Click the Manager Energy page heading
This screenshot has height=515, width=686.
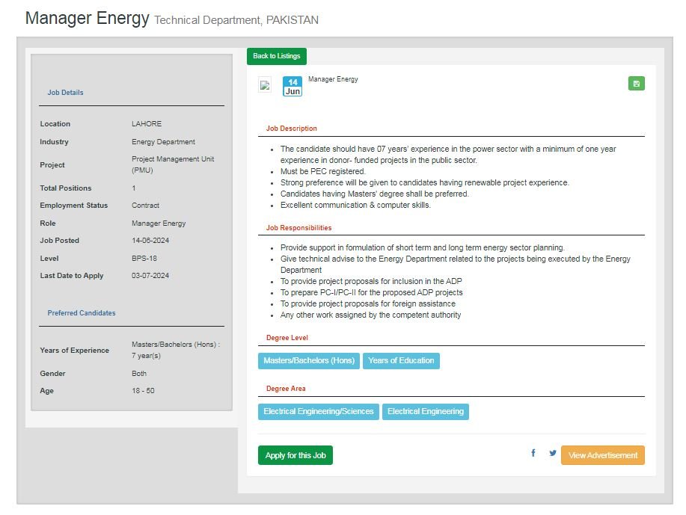[87, 19]
